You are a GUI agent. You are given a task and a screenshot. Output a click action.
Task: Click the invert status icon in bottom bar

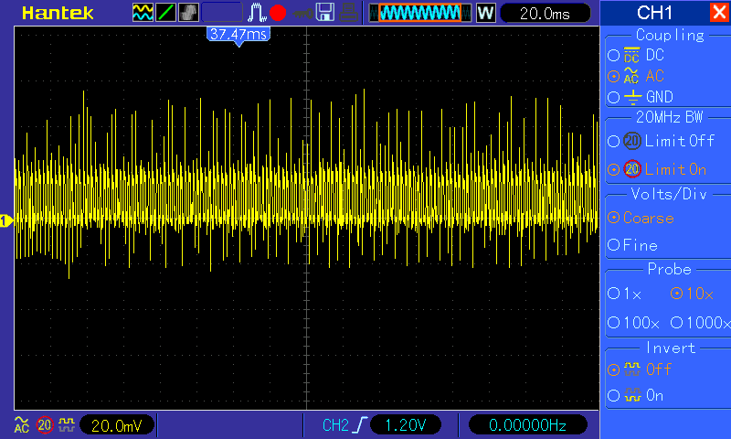67,424
